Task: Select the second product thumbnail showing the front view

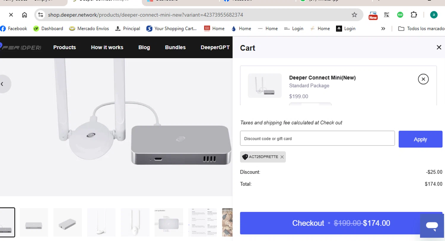Action: (x=34, y=222)
